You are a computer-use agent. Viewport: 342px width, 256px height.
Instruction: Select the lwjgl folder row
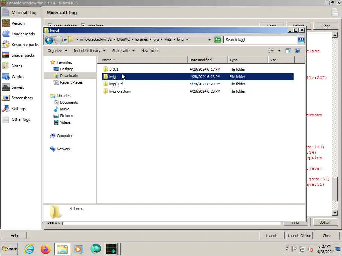point(198,77)
